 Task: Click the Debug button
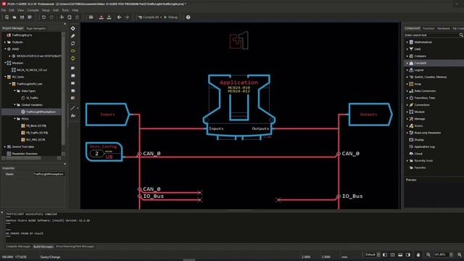click(171, 17)
